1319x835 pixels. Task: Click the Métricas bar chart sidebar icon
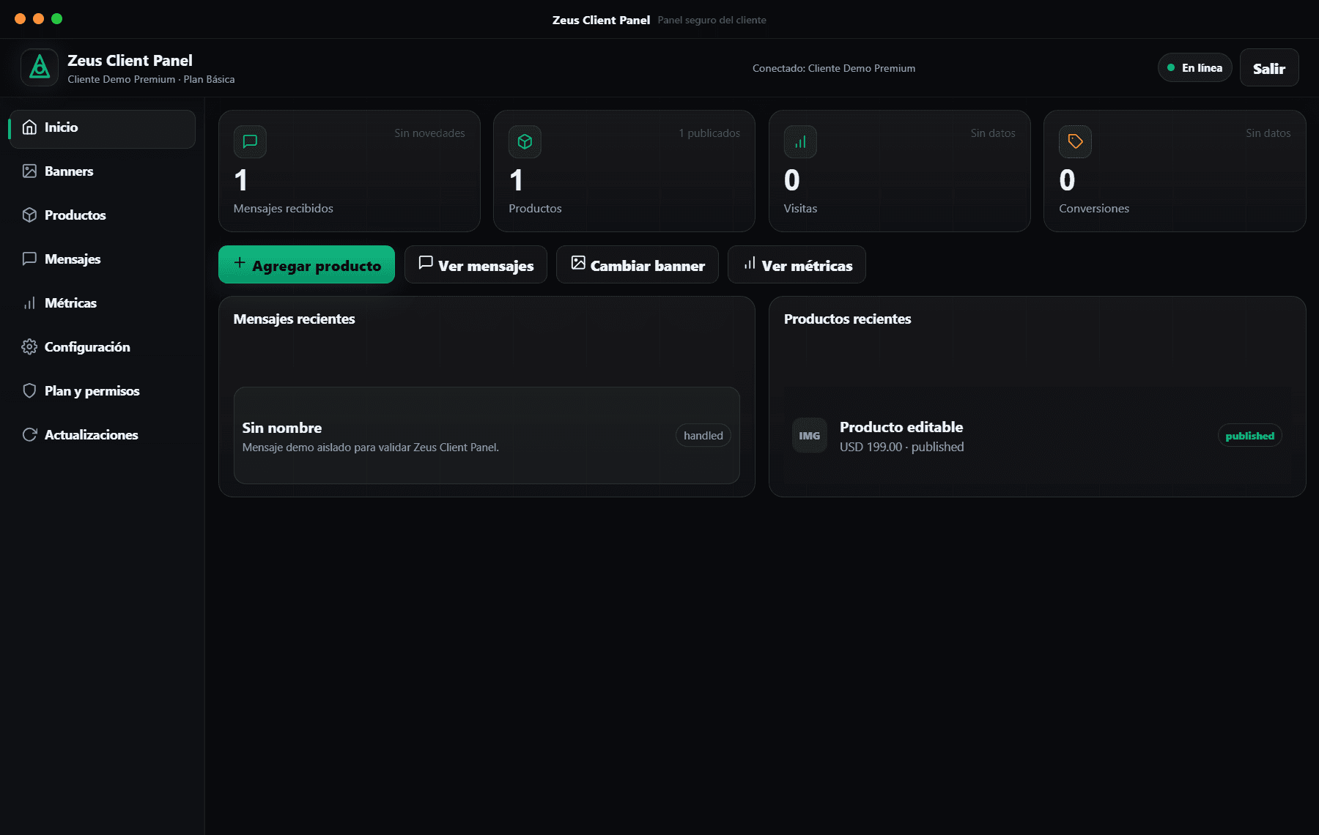[29, 303]
